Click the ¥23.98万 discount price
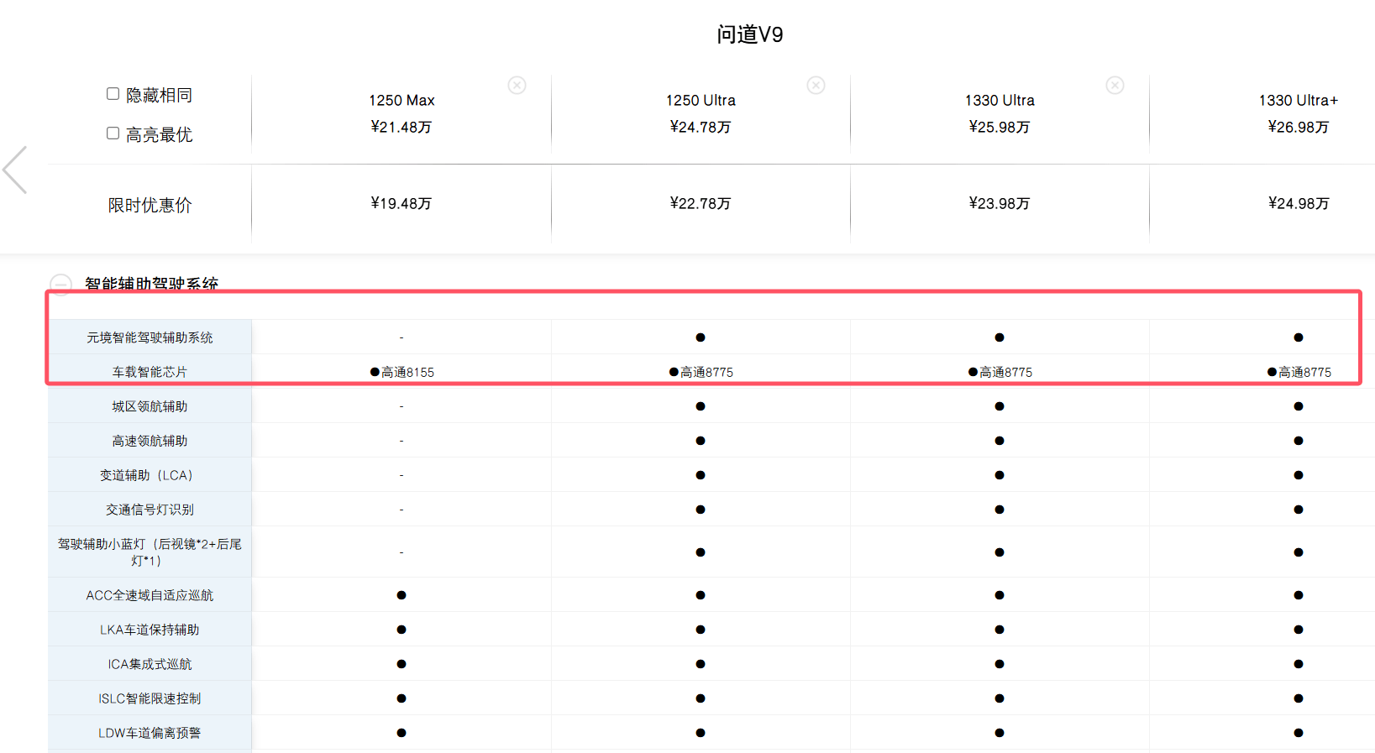This screenshot has height=753, width=1375. [1000, 203]
